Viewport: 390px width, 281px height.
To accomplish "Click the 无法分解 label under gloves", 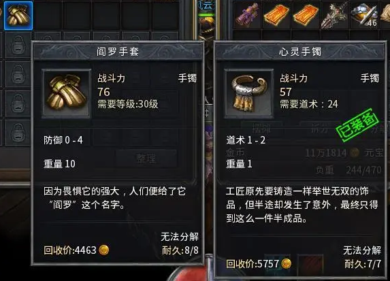I will point(179,237).
